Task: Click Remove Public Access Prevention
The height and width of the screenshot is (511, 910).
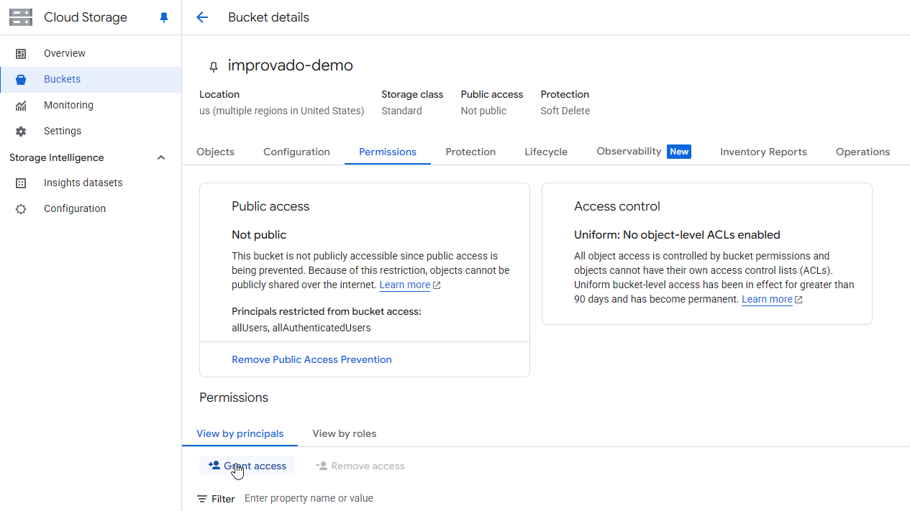Action: pyautogui.click(x=311, y=359)
